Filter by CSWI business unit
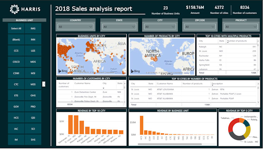 coord(16,73)
